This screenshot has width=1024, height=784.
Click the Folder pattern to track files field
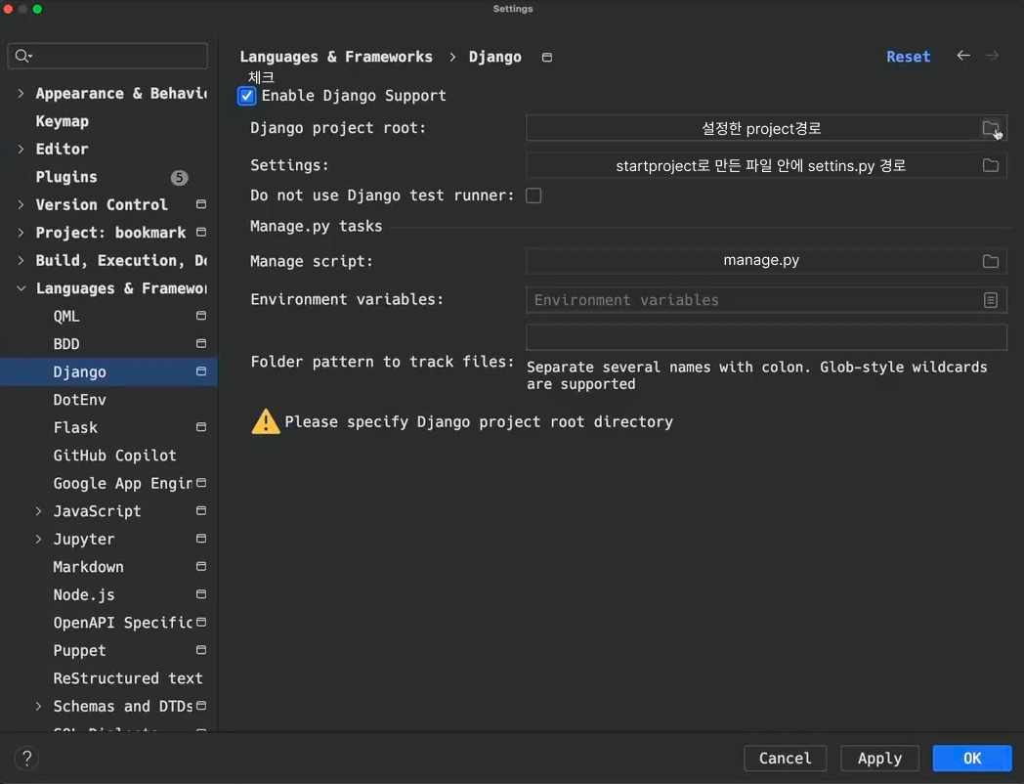coord(766,338)
